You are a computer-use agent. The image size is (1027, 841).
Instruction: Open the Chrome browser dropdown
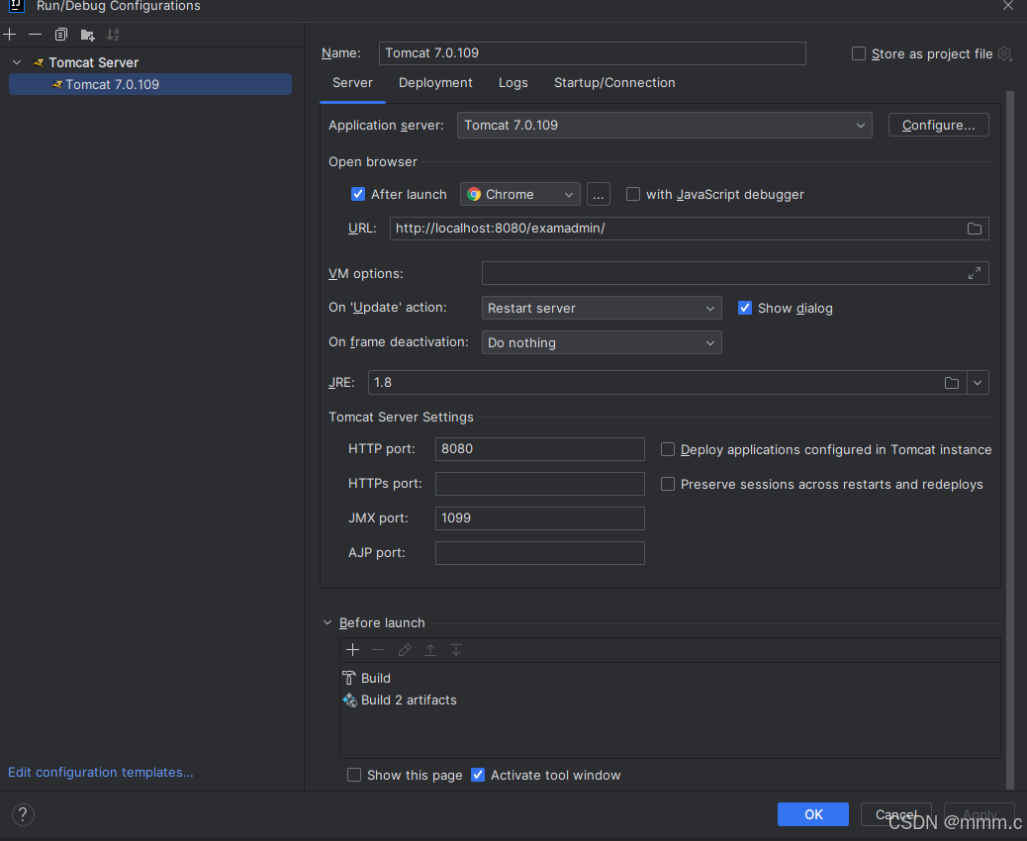(520, 195)
